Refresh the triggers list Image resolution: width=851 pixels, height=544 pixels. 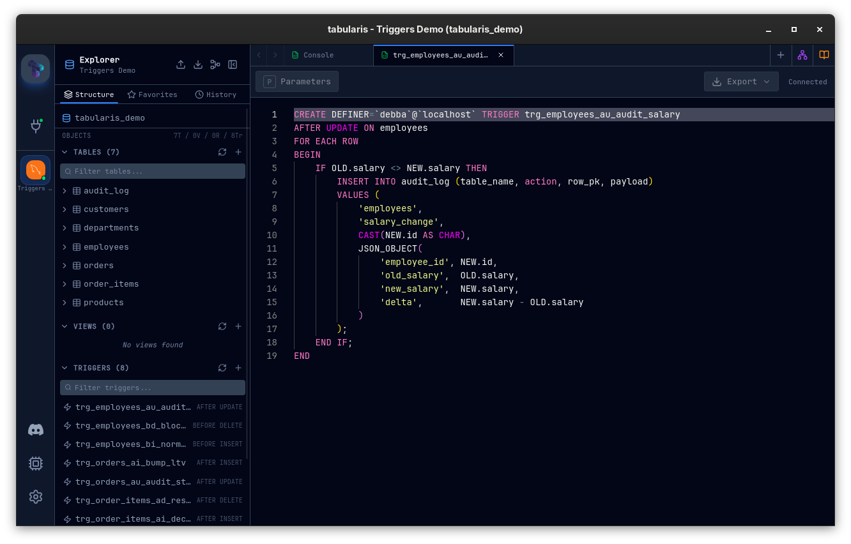click(x=222, y=368)
